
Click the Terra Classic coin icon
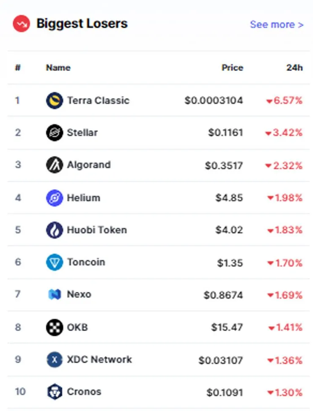pos(55,101)
